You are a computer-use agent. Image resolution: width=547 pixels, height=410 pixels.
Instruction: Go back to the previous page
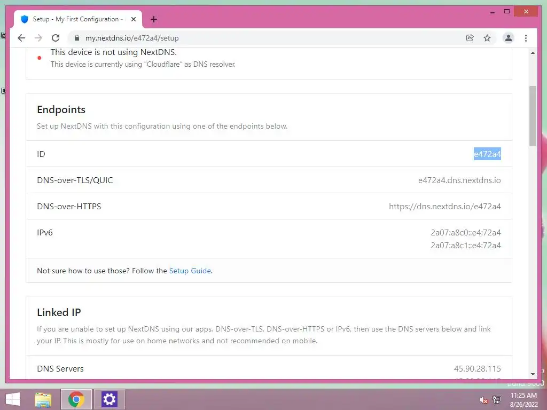[x=21, y=38]
